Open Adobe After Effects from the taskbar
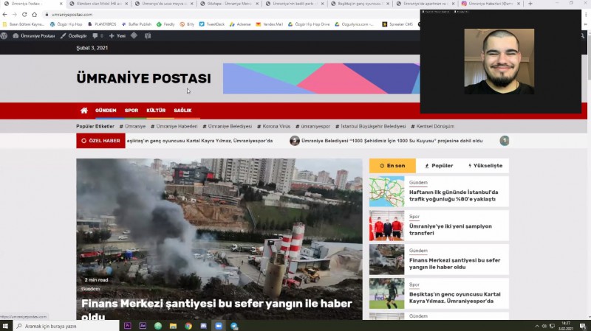 tap(143, 325)
